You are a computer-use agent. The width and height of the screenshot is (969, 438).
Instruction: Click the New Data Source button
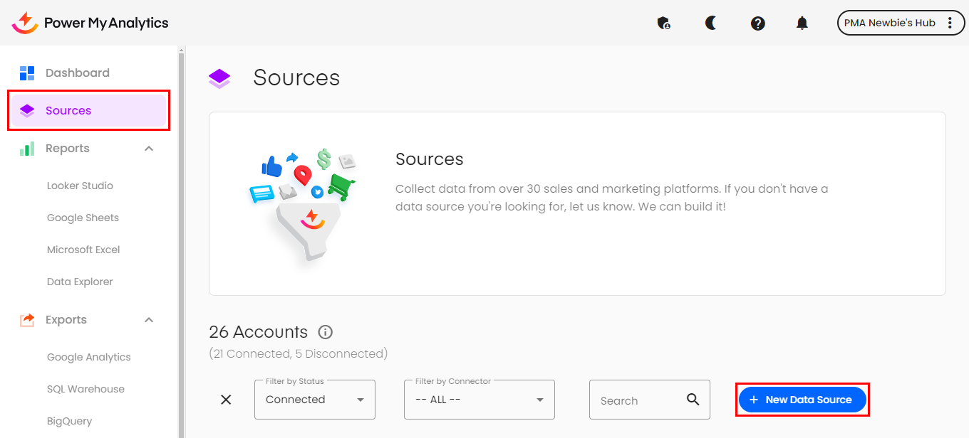pos(802,400)
